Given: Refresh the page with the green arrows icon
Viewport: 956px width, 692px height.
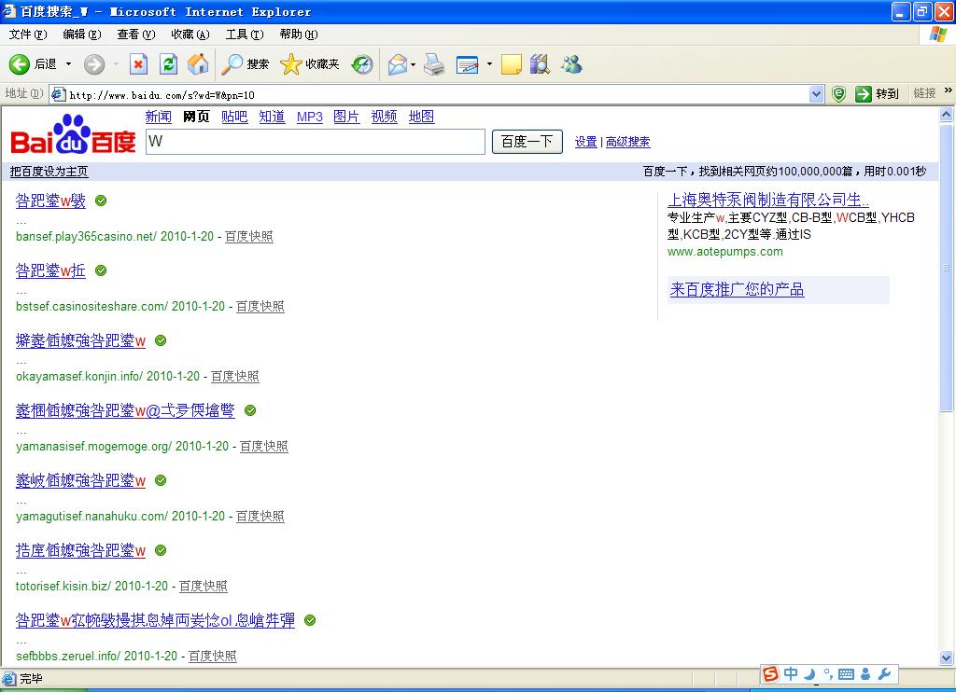Looking at the screenshot, I should click(168, 64).
